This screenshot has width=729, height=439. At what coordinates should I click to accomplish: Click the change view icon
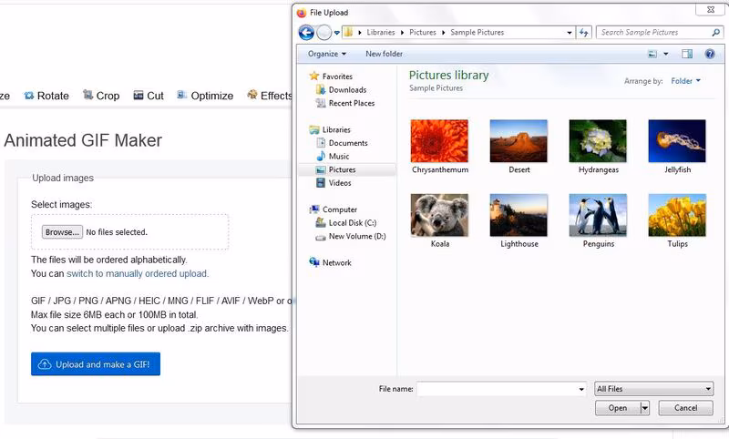[652, 54]
